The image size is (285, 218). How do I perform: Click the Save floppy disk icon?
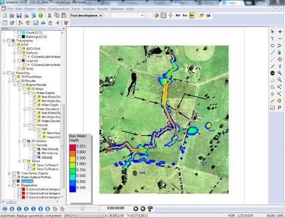click(19, 15)
